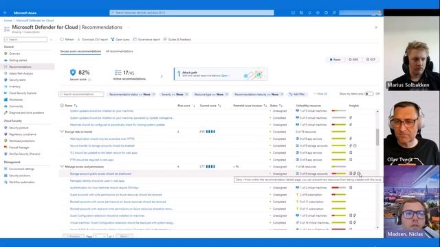Open Inventory in sidebar
Viewport: 440px width, 247px height.
coord(14,86)
